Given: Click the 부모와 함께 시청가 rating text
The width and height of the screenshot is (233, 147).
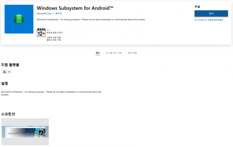Looking at the screenshot, I should (x=55, y=33).
